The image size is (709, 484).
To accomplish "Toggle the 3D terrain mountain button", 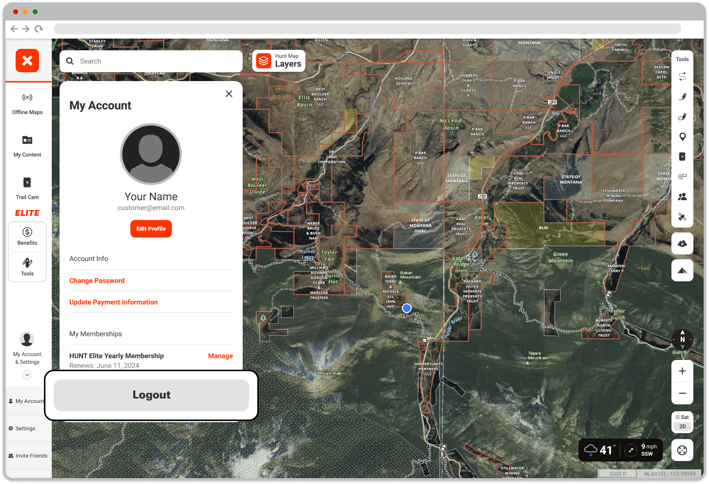I will pyautogui.click(x=682, y=271).
